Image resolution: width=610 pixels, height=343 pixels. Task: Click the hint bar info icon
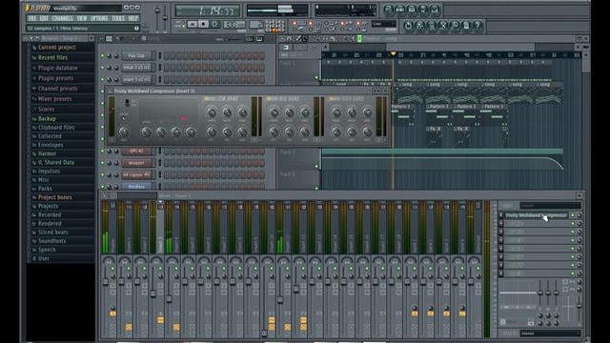[136, 29]
